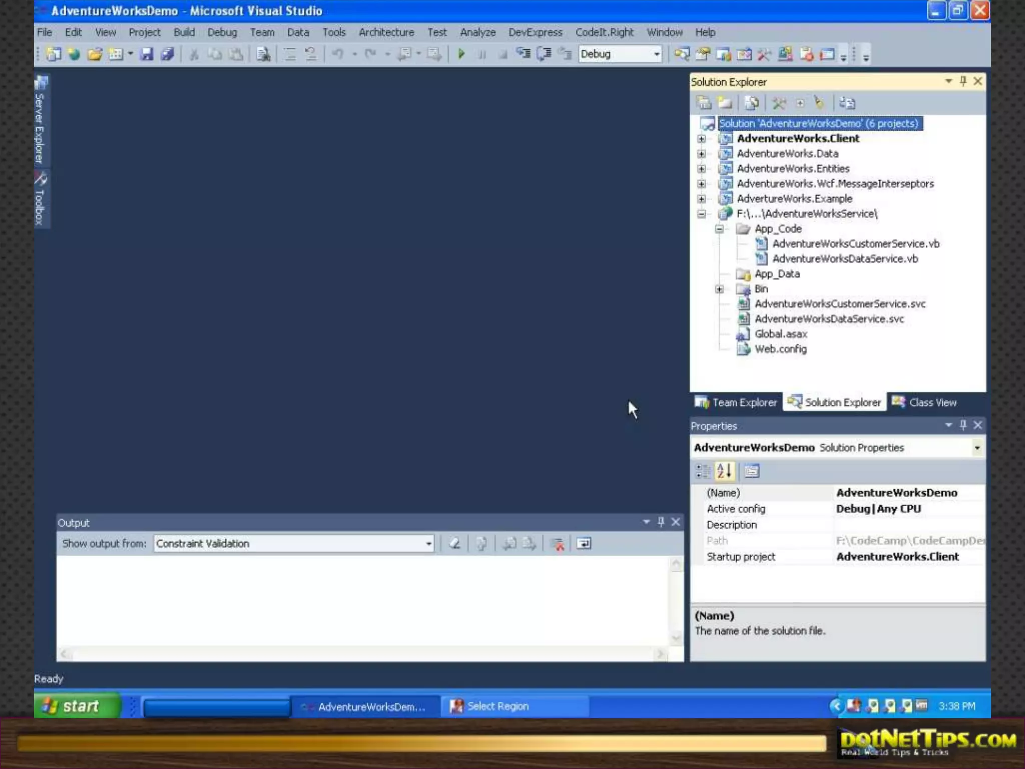The width and height of the screenshot is (1025, 769).
Task: Open the Debug solution configuration dropdown
Action: [656, 54]
